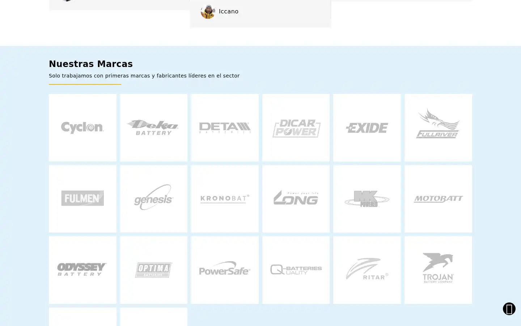Image resolution: width=521 pixels, height=326 pixels.
Task: Select the Optima Batteries logo
Action: [154, 270]
